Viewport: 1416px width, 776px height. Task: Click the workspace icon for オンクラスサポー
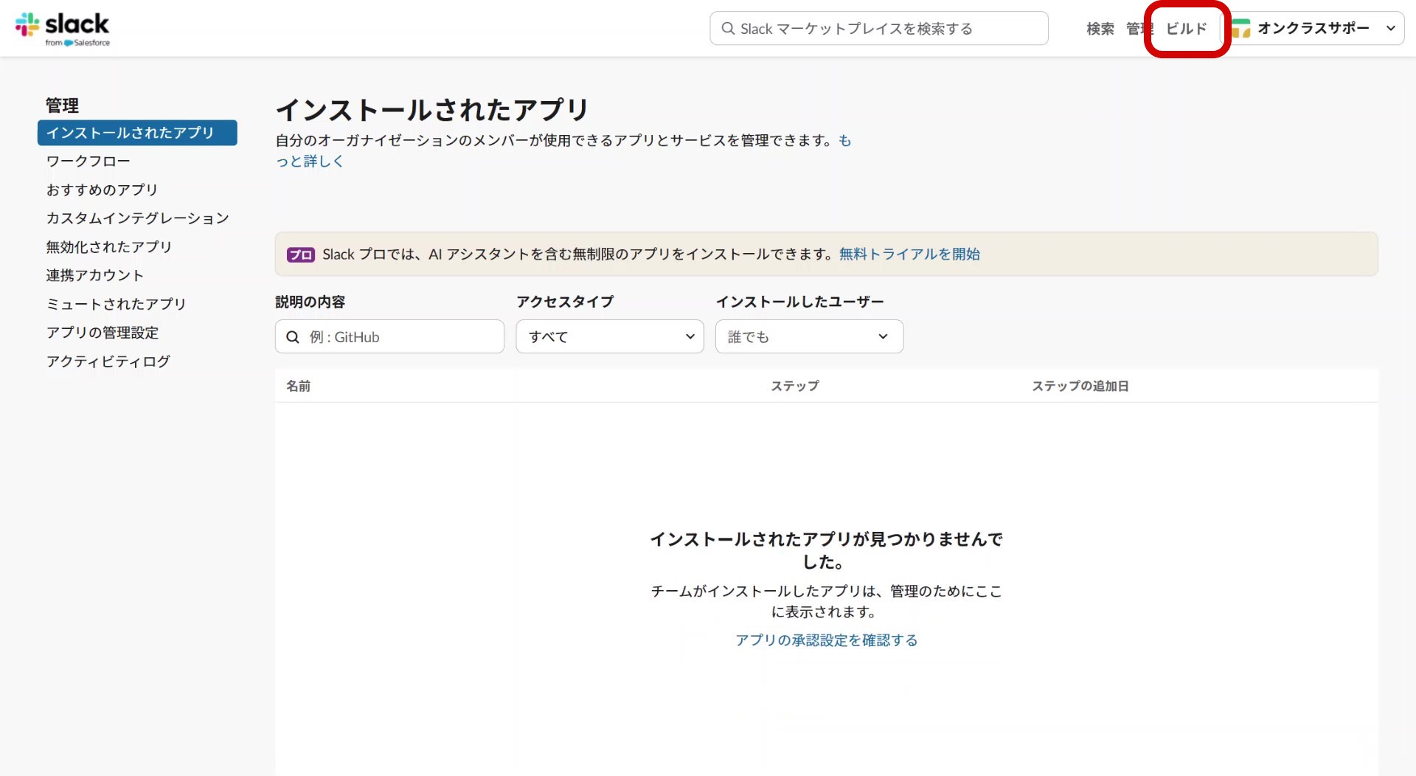[1241, 29]
